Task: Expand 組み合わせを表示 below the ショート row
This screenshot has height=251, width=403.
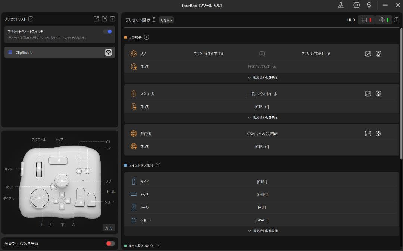Action: click(262, 231)
